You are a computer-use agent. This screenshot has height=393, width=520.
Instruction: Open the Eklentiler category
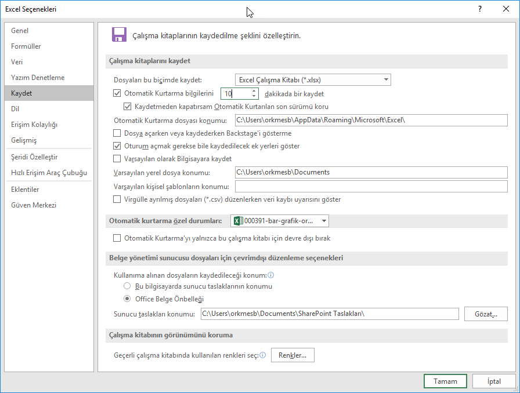coord(49,190)
